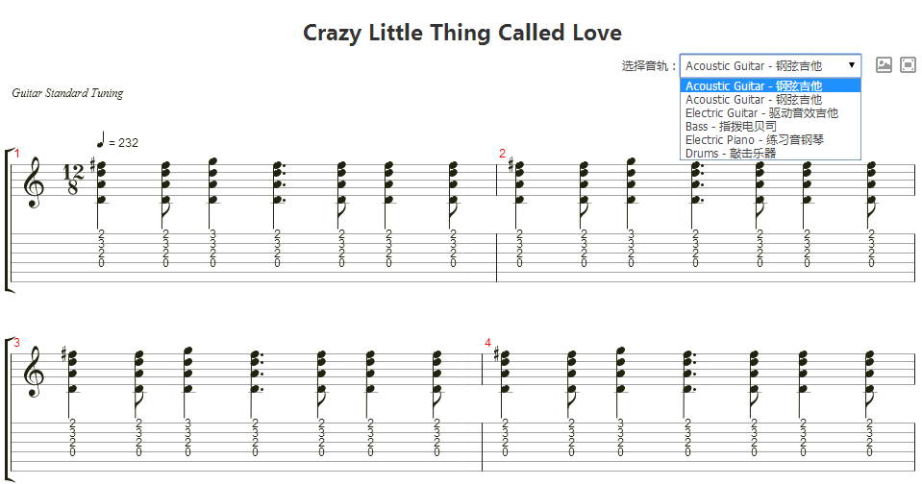Viewport: 922px width, 484px height.
Task: Click the Guitar Standard Tuning text
Action: pyautogui.click(x=67, y=93)
